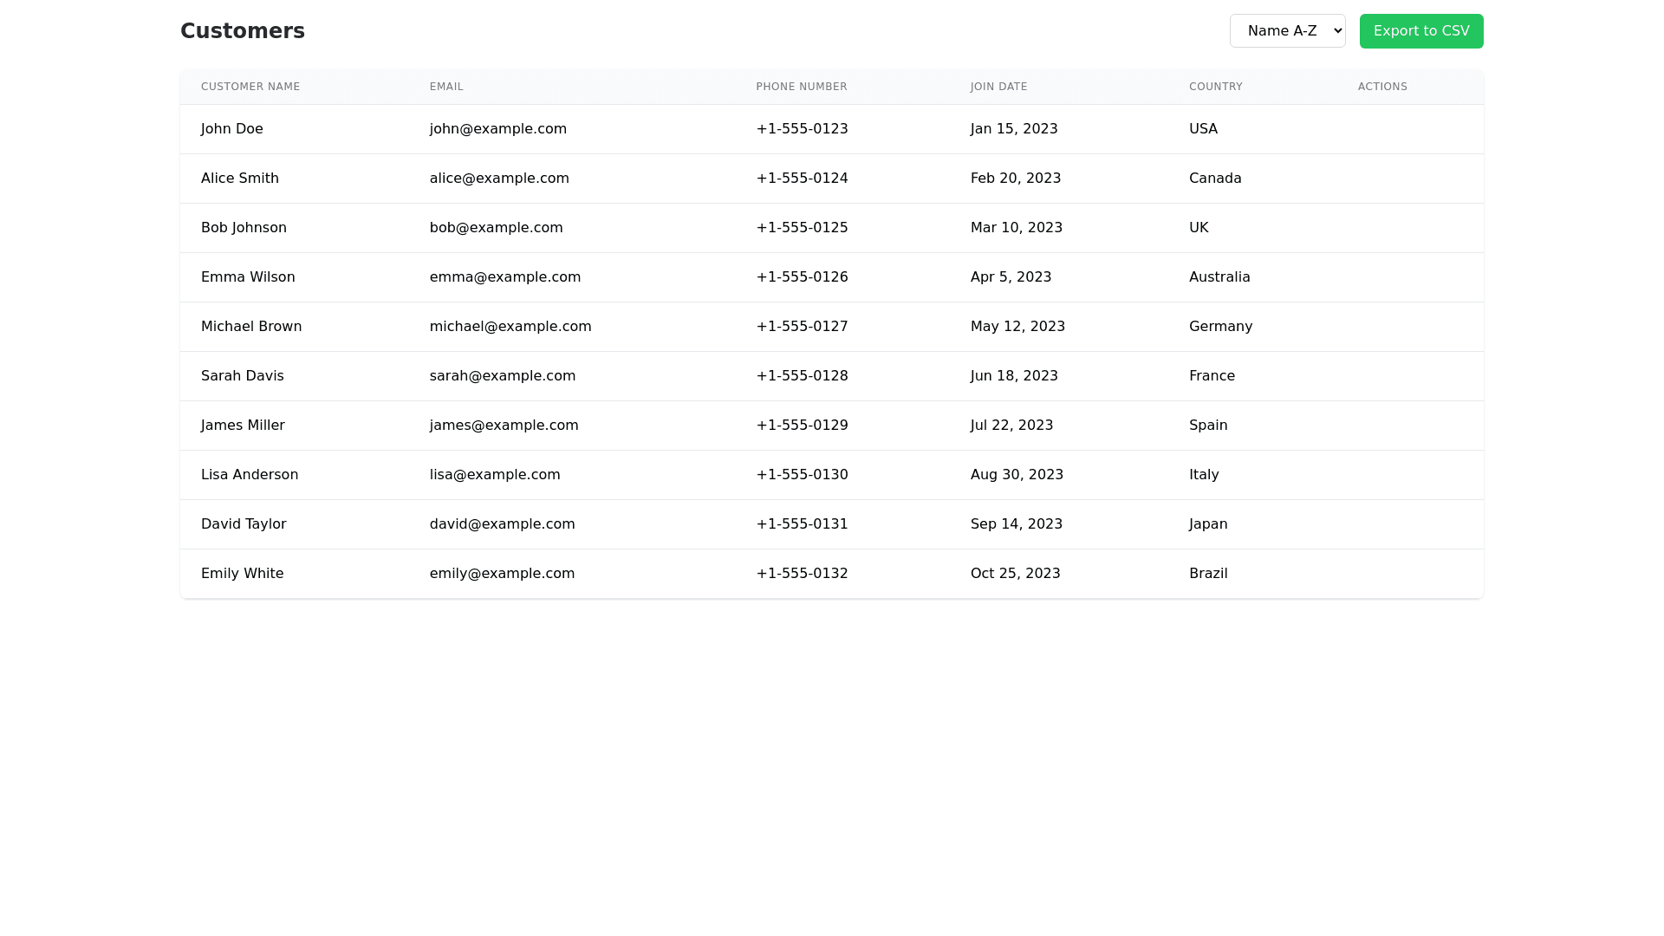Open the Name A-Z sort dropdown

(x=1287, y=31)
